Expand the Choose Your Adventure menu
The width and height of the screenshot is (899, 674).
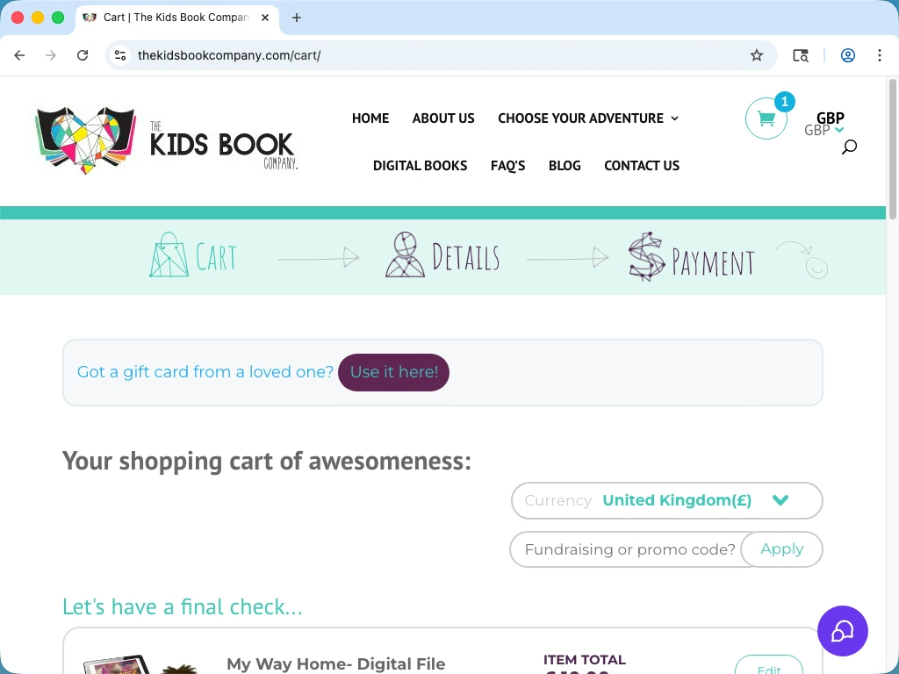coord(587,118)
